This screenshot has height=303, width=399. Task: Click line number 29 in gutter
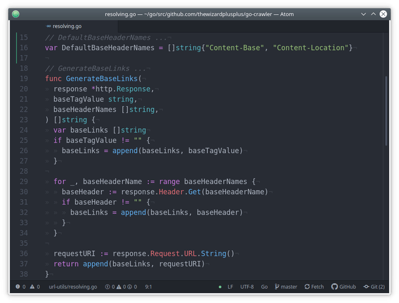[x=24, y=181]
